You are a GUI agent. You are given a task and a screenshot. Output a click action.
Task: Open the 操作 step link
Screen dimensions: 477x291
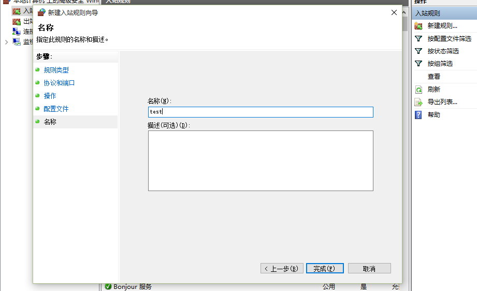[x=50, y=96]
